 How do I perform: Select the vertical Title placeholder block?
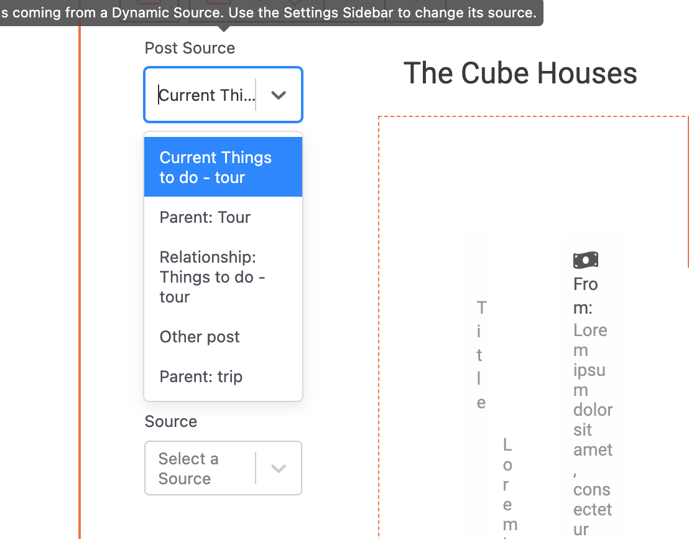tap(481, 354)
